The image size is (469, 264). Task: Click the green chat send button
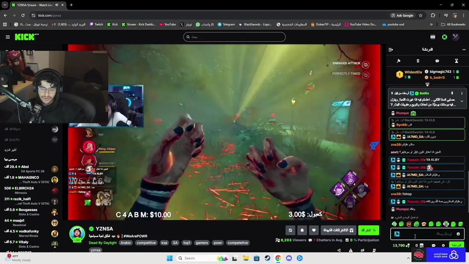tap(456, 245)
